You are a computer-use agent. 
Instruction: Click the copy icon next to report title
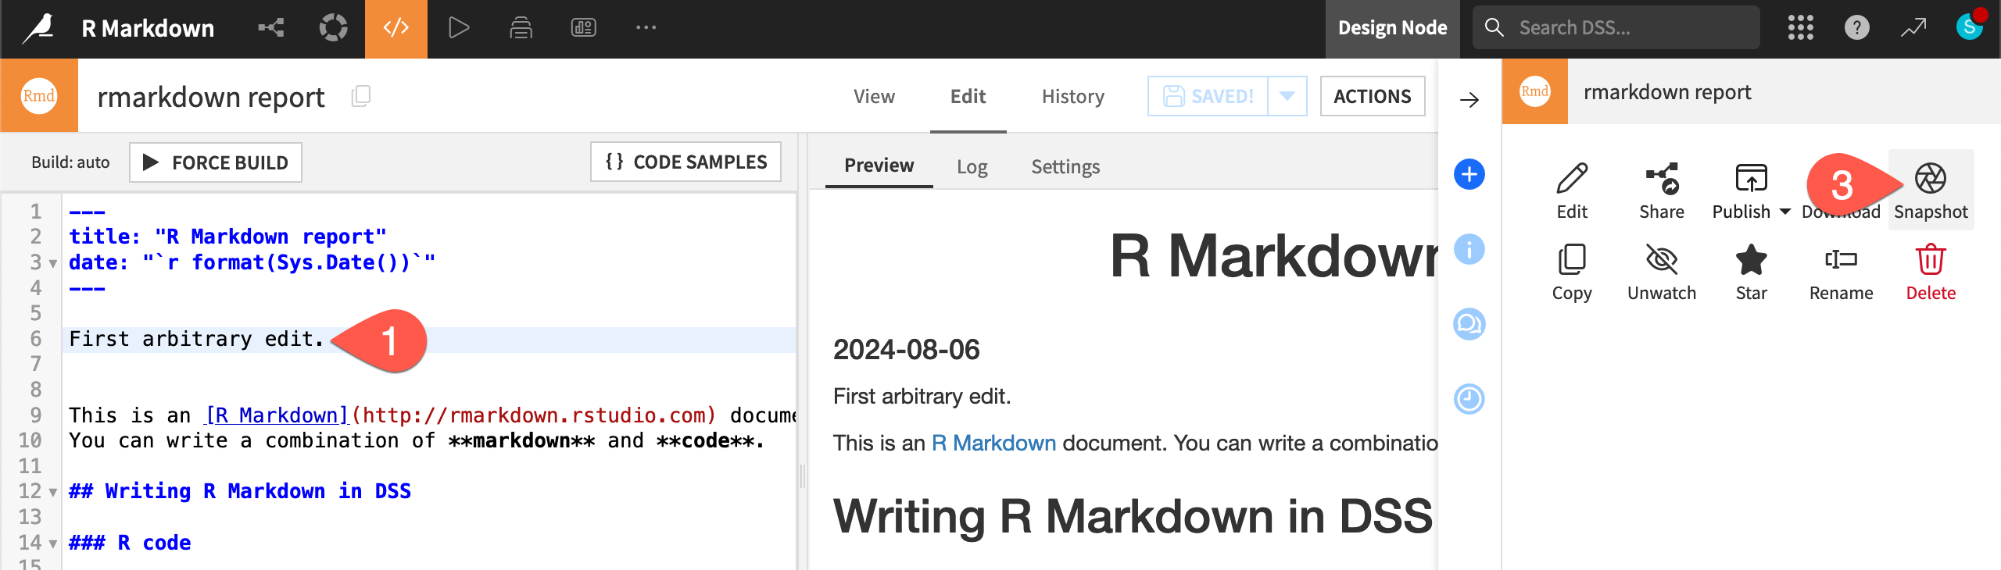[361, 96]
